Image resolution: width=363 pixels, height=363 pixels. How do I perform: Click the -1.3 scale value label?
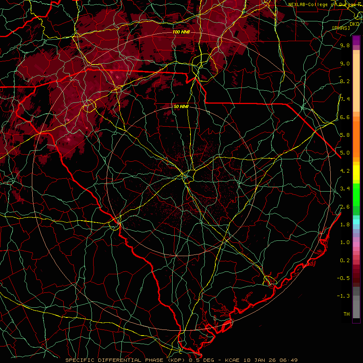click(343, 296)
